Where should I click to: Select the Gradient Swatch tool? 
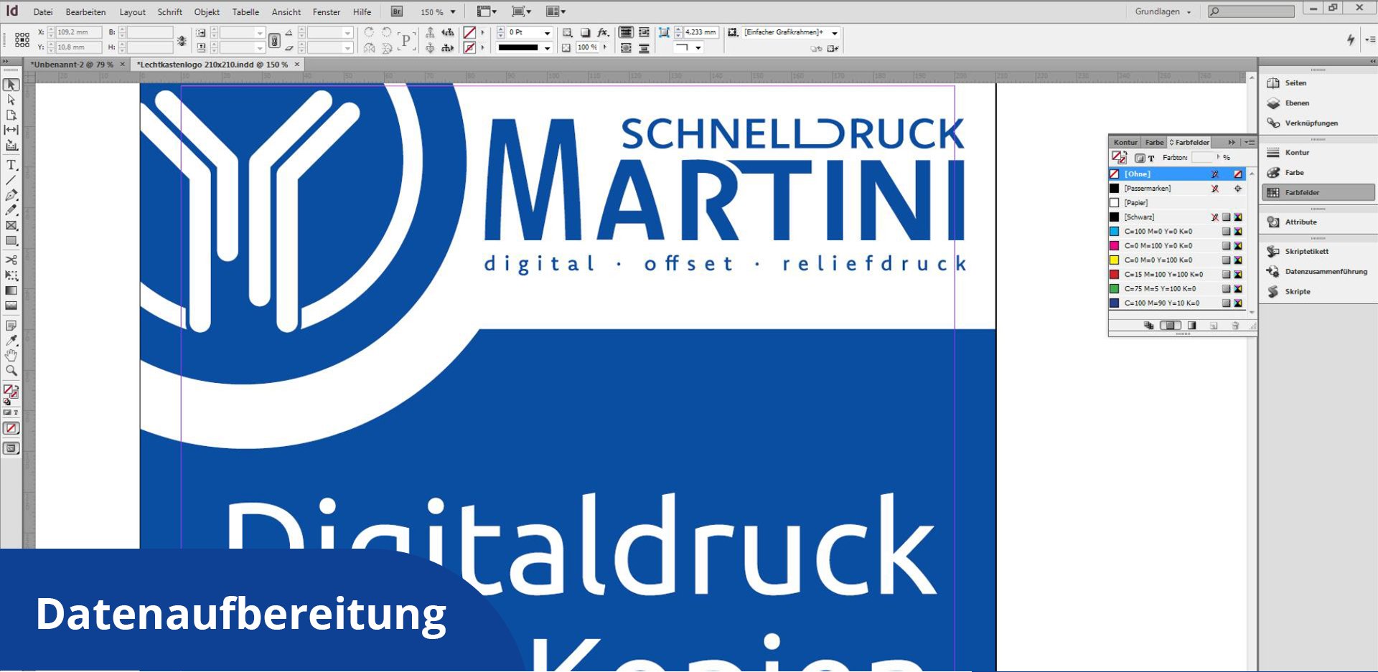coord(11,290)
